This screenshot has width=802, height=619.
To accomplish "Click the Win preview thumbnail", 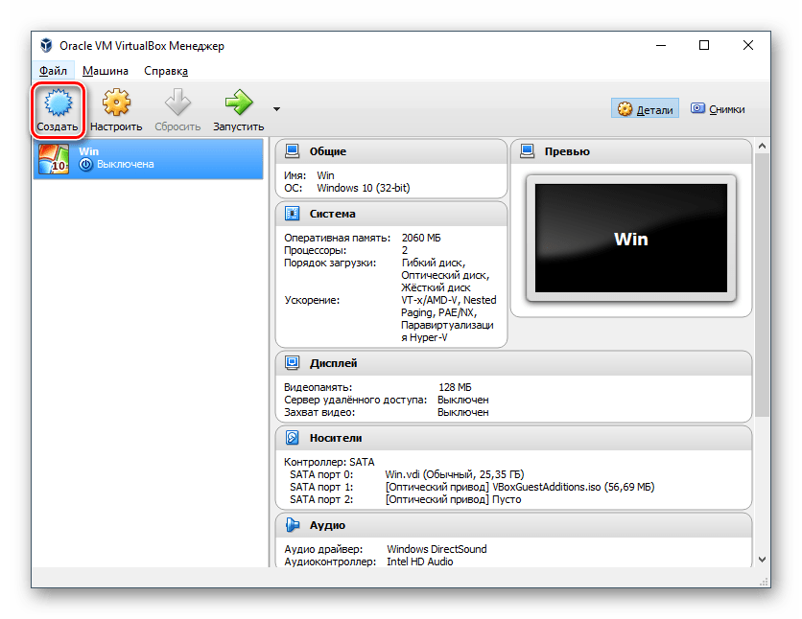I will click(x=630, y=239).
